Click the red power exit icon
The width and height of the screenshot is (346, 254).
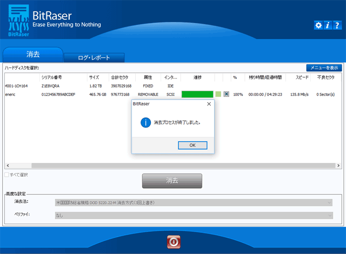click(x=174, y=242)
